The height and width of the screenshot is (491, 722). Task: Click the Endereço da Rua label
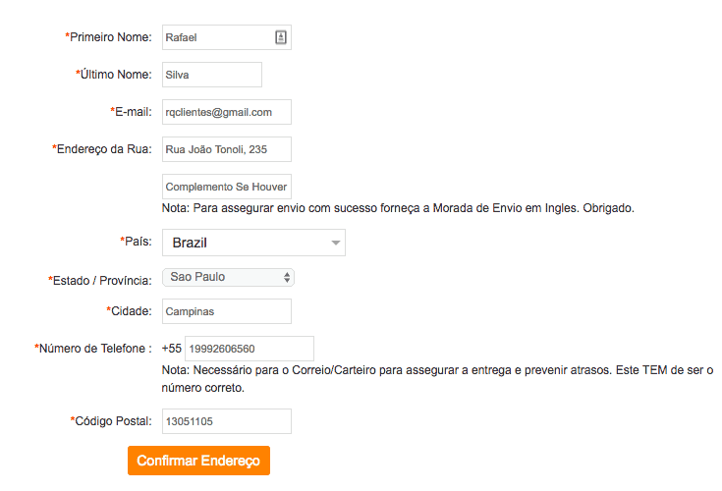point(102,149)
